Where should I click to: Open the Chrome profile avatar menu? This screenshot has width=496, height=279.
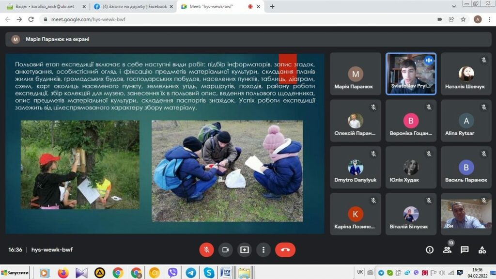tap(478, 19)
